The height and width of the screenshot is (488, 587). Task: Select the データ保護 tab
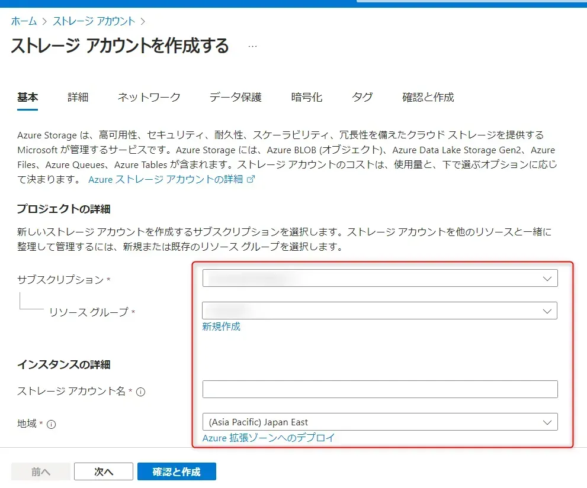pos(235,98)
